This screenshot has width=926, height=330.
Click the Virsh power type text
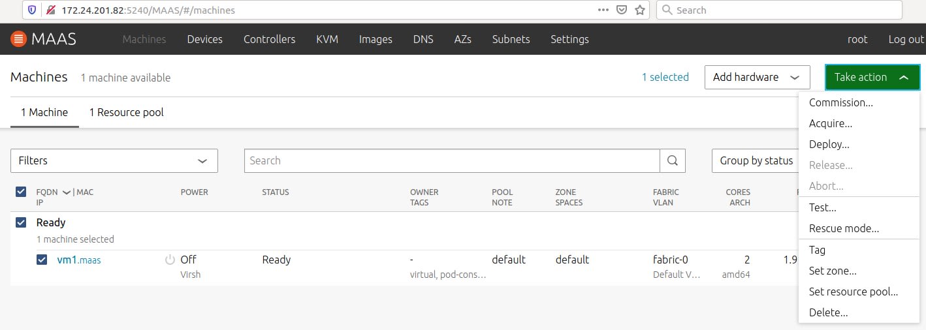(x=191, y=275)
